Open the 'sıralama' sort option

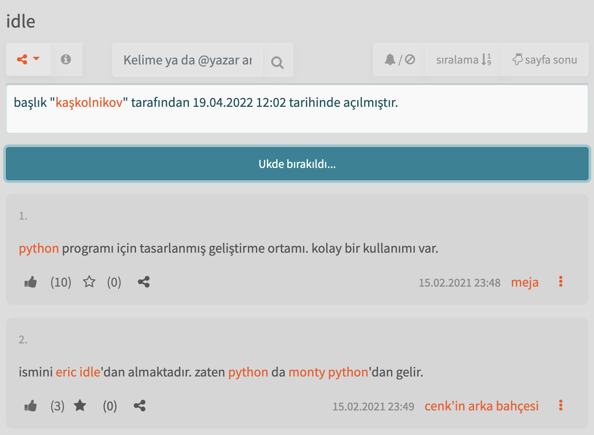464,60
